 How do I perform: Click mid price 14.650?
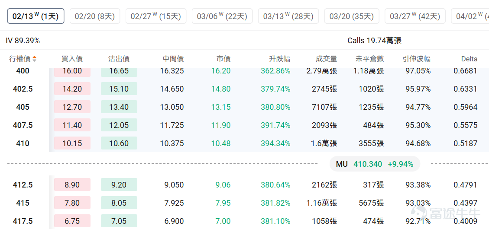[x=172, y=89]
